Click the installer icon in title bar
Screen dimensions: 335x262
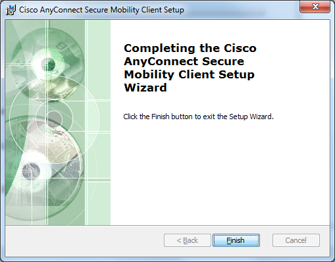click(x=11, y=10)
